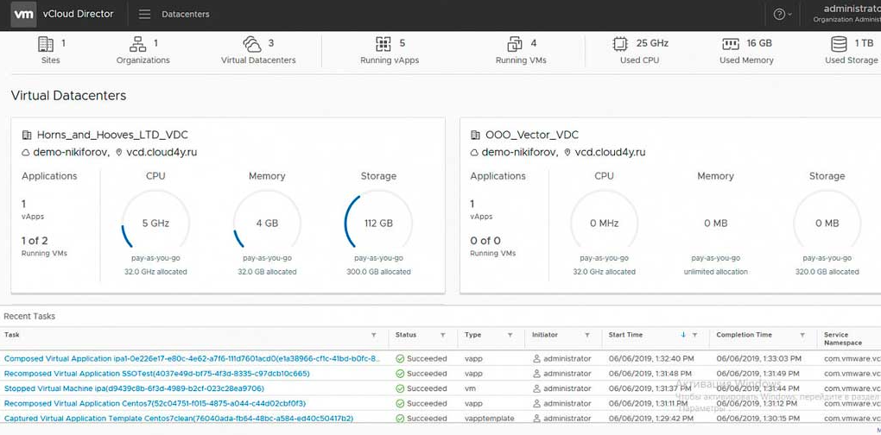This screenshot has width=881, height=435.
Task: Open the Recomposed Virtual Application SSOTest task
Action: (x=156, y=373)
